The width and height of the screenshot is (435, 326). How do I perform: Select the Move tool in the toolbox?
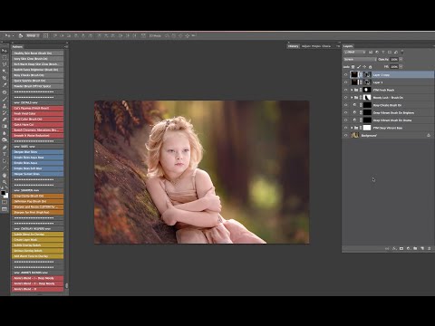(x=5, y=51)
